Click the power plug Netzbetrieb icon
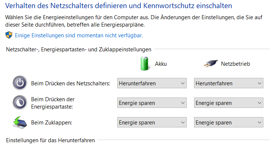This screenshot has width=273, height=147. click(x=211, y=64)
